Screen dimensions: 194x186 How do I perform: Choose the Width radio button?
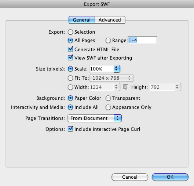(x=70, y=87)
